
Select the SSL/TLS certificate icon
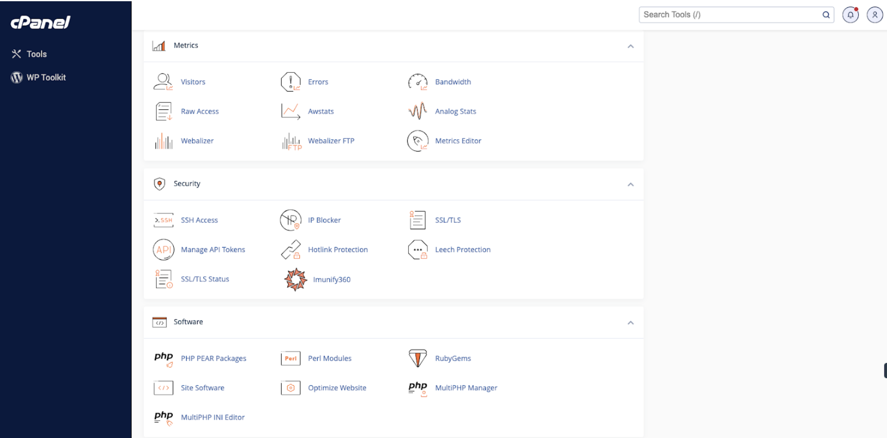[x=417, y=220]
